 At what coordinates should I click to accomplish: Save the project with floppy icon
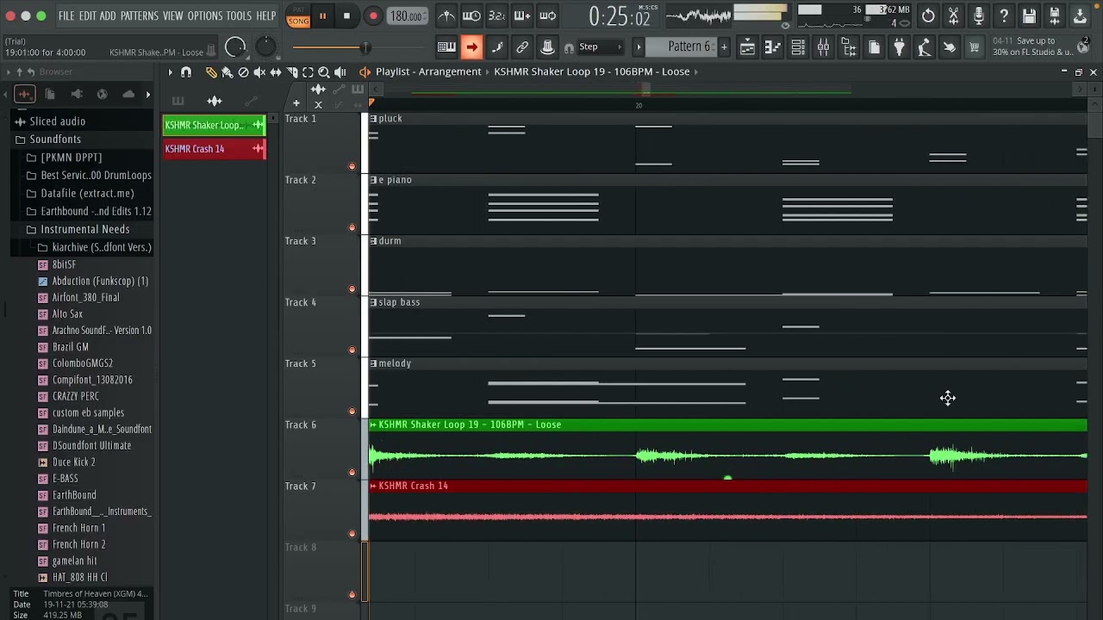click(x=1029, y=15)
